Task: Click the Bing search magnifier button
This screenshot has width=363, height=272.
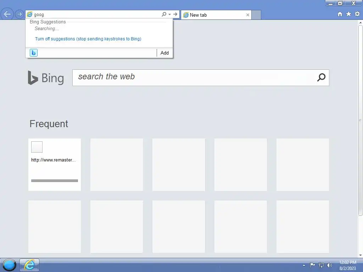Action: coord(321,78)
